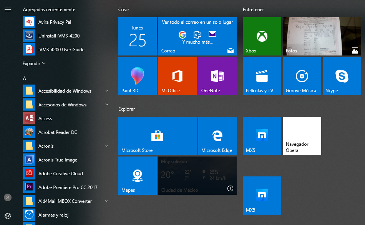Screen dimensions: 365x225
Task: Open the Fotos thumbnail tile
Action: click(x=322, y=36)
